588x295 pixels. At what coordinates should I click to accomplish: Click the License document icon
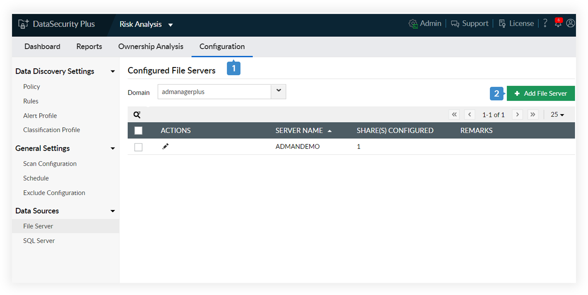click(x=502, y=24)
